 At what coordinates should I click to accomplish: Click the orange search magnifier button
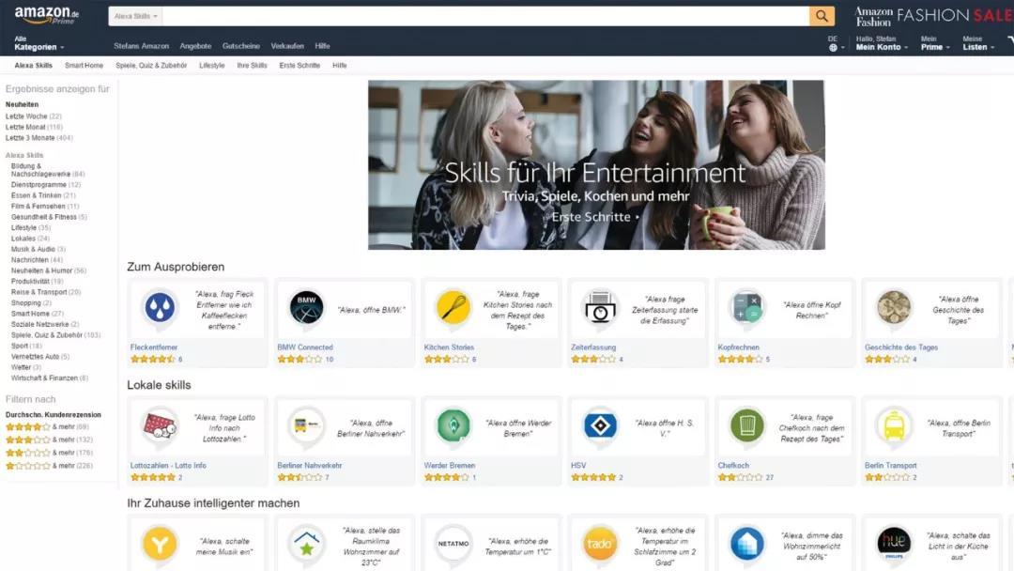click(822, 16)
